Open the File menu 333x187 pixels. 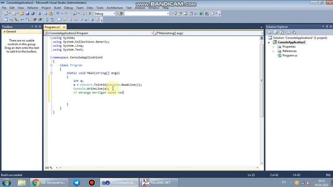click(4, 8)
